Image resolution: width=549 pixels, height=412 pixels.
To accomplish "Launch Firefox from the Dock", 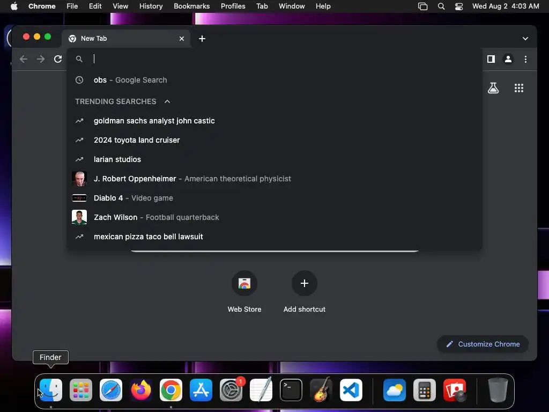I will [141, 390].
